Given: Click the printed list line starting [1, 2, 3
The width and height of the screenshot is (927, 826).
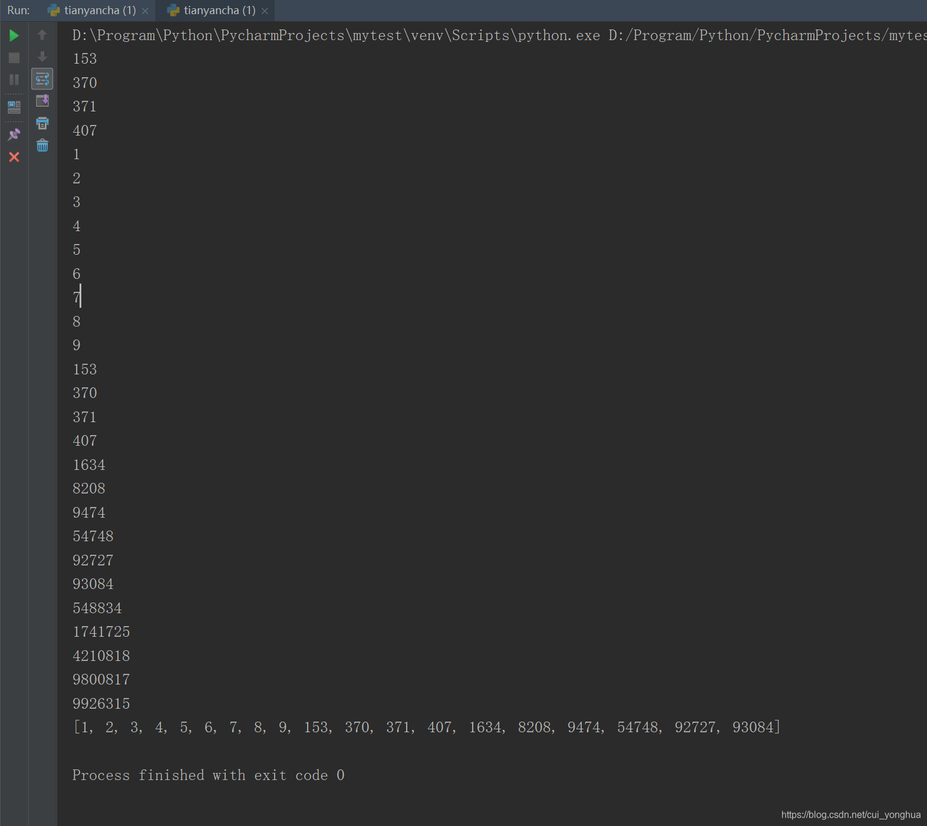Looking at the screenshot, I should click(x=427, y=727).
